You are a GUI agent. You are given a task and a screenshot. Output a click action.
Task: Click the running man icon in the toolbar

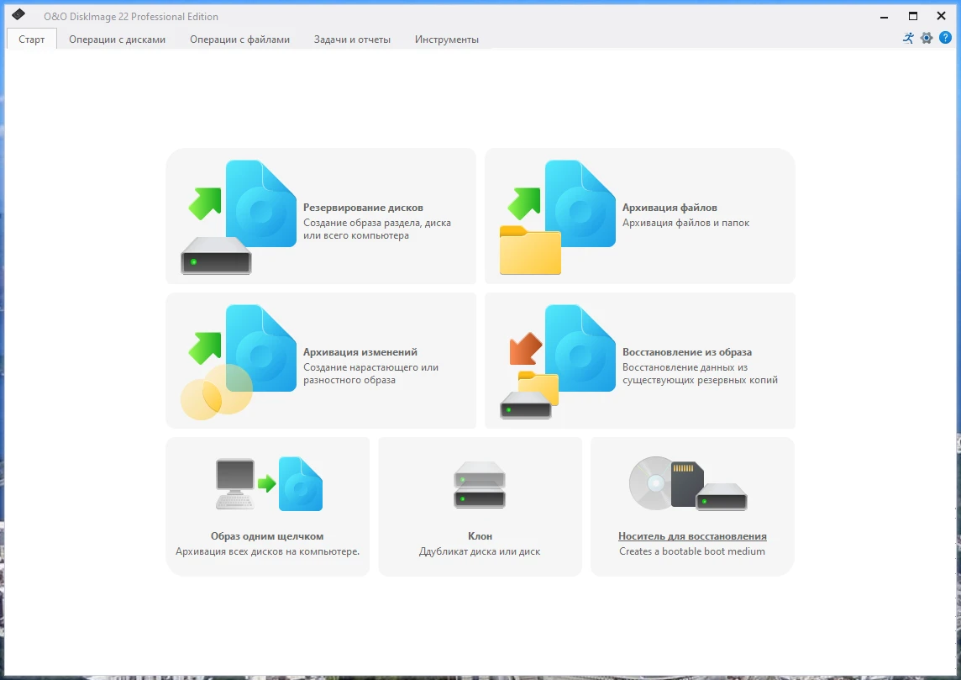click(x=908, y=38)
